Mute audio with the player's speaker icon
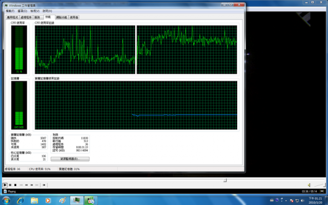This screenshot has height=205, width=328. pos(309,185)
